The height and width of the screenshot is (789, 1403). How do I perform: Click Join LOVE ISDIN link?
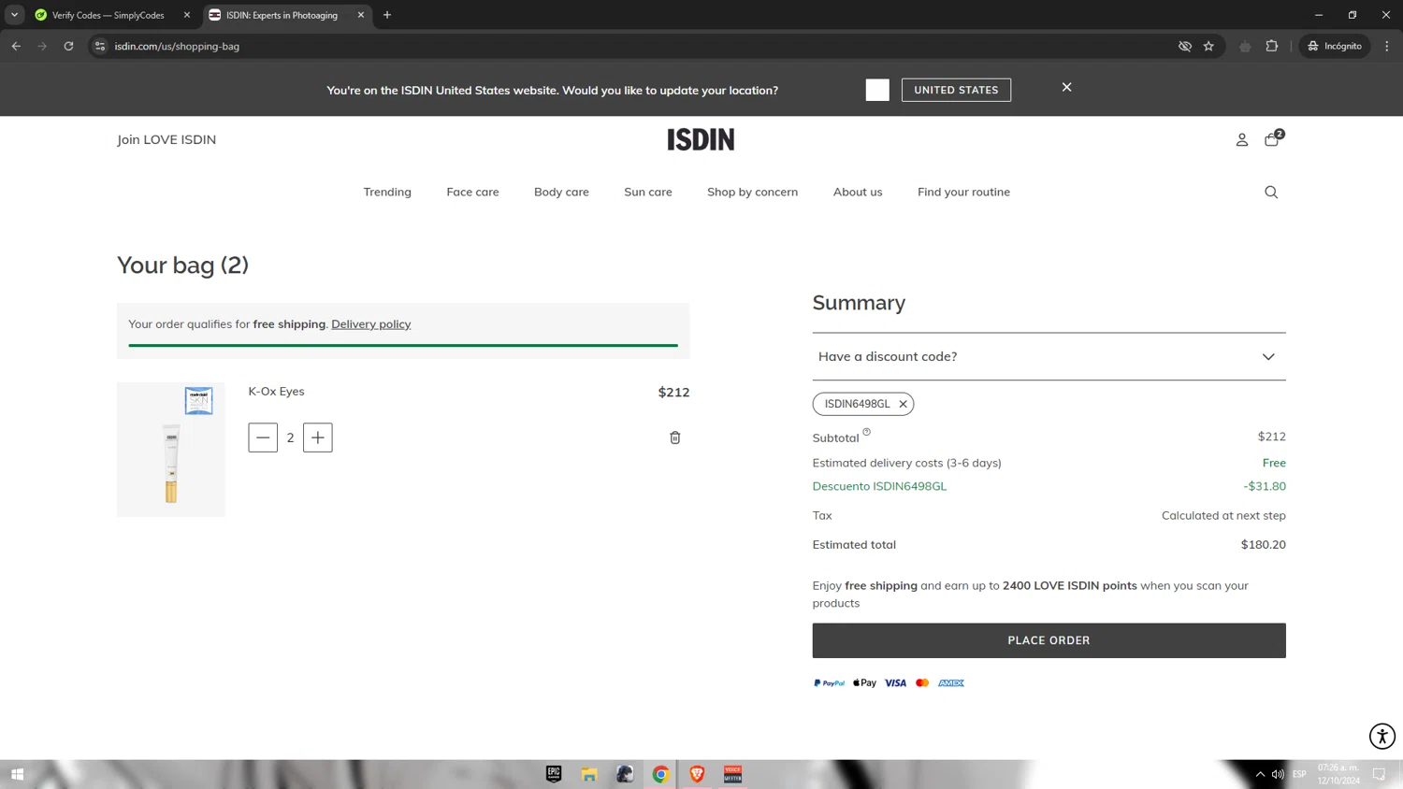166,139
